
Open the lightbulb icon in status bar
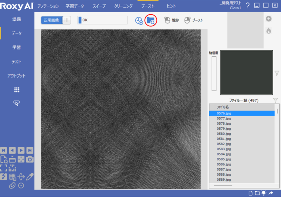point(264,193)
